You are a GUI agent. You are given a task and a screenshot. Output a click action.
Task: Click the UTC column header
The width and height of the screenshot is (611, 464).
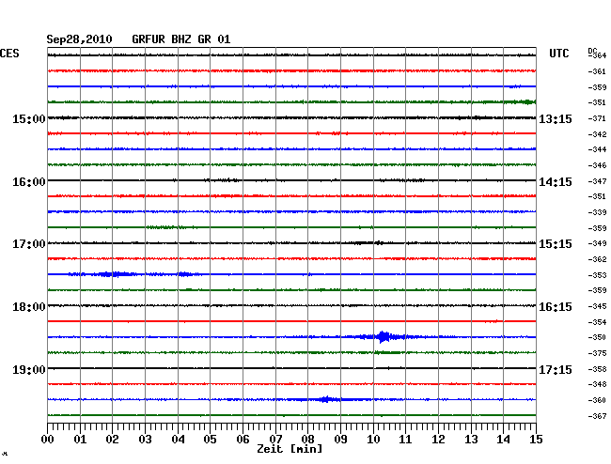[558, 54]
